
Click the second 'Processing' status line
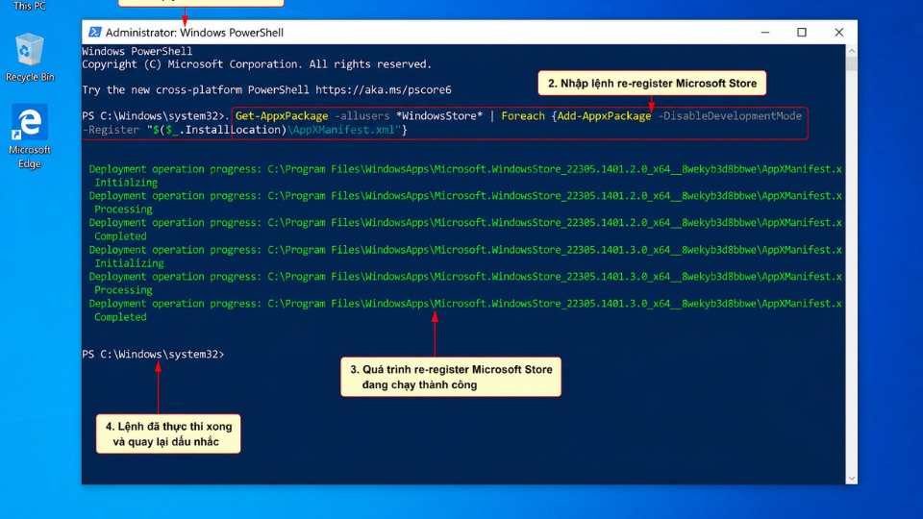click(x=123, y=290)
